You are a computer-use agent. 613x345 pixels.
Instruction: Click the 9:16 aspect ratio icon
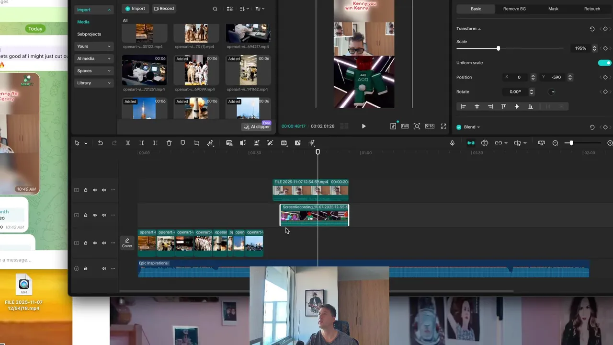tap(430, 126)
